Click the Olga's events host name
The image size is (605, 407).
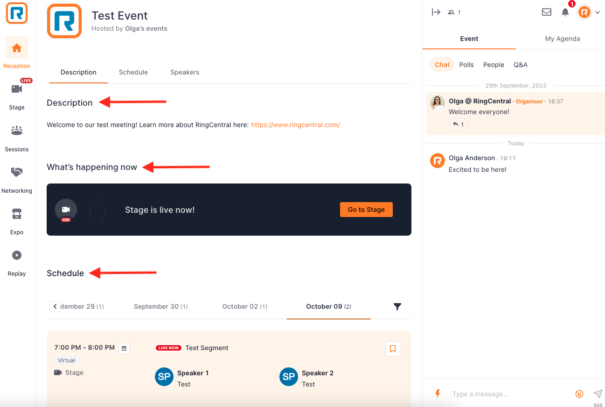pos(146,28)
